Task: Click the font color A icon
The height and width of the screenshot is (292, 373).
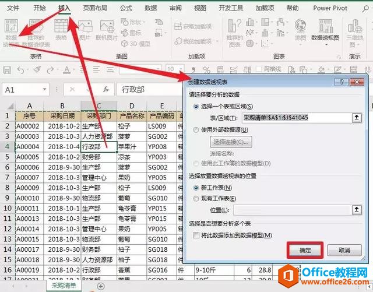Action: 66,70
